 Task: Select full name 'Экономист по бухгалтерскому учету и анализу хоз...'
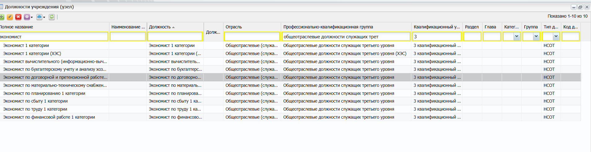click(55, 69)
